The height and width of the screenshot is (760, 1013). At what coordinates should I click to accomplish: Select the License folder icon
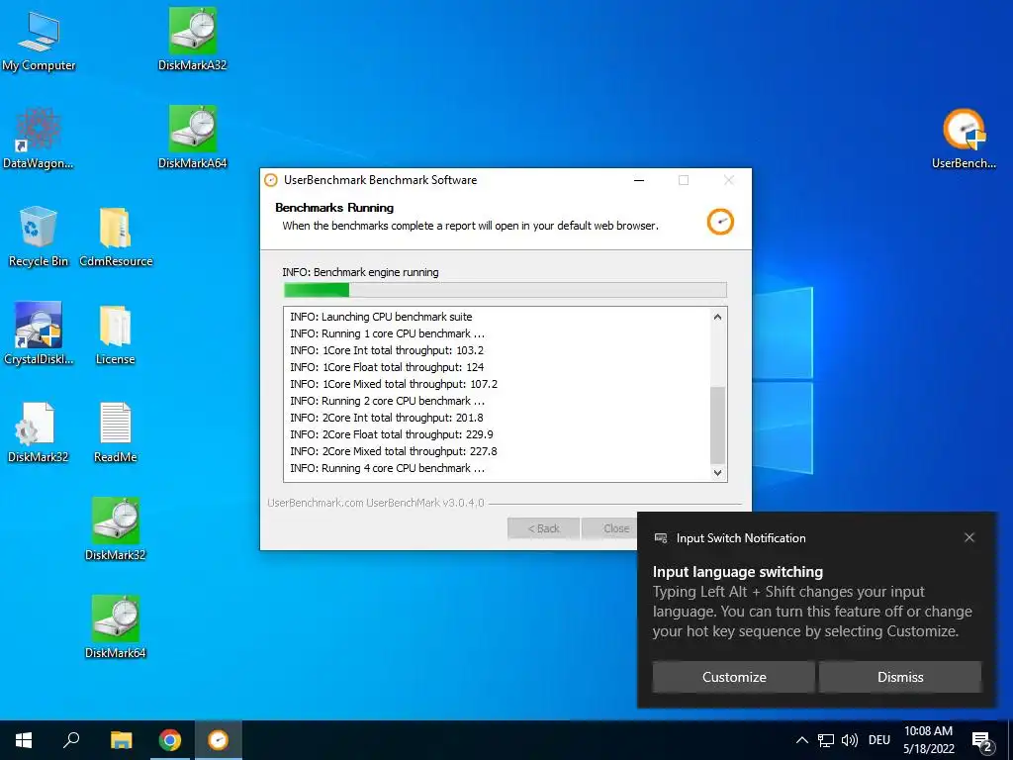(115, 334)
